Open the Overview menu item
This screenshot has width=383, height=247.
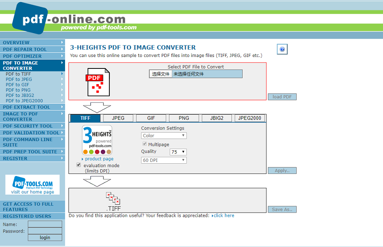tap(32, 43)
